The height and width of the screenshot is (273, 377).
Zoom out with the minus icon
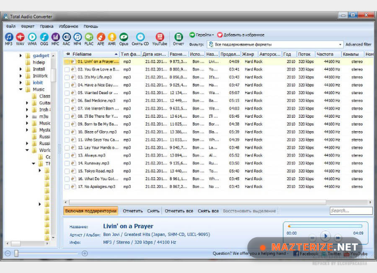pos(8,254)
